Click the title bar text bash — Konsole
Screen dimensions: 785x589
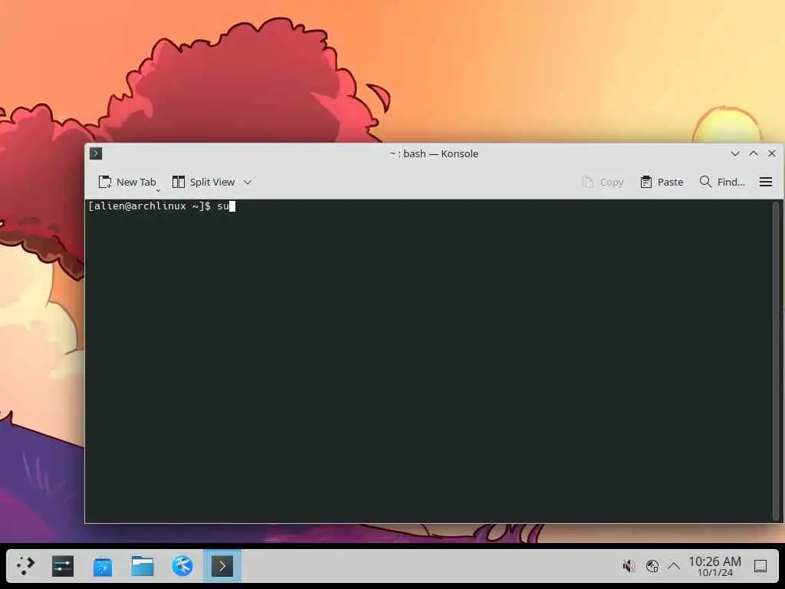[441, 153]
